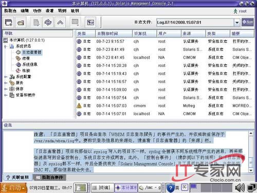Click the 系统配置 tree icon
Viewport: 257px width, 193px height.
click(12, 77)
